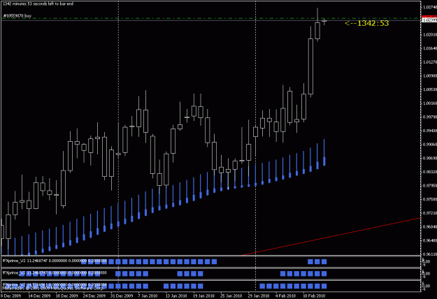Click the '31 Dec 2009' date label

tap(122, 296)
